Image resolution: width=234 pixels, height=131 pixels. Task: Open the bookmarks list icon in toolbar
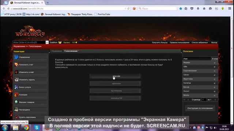click(x=186, y=9)
